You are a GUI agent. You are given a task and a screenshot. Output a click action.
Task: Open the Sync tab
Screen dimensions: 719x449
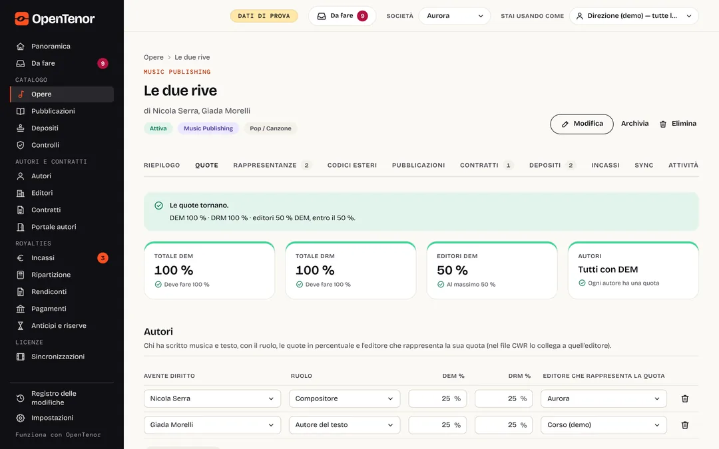pos(644,166)
